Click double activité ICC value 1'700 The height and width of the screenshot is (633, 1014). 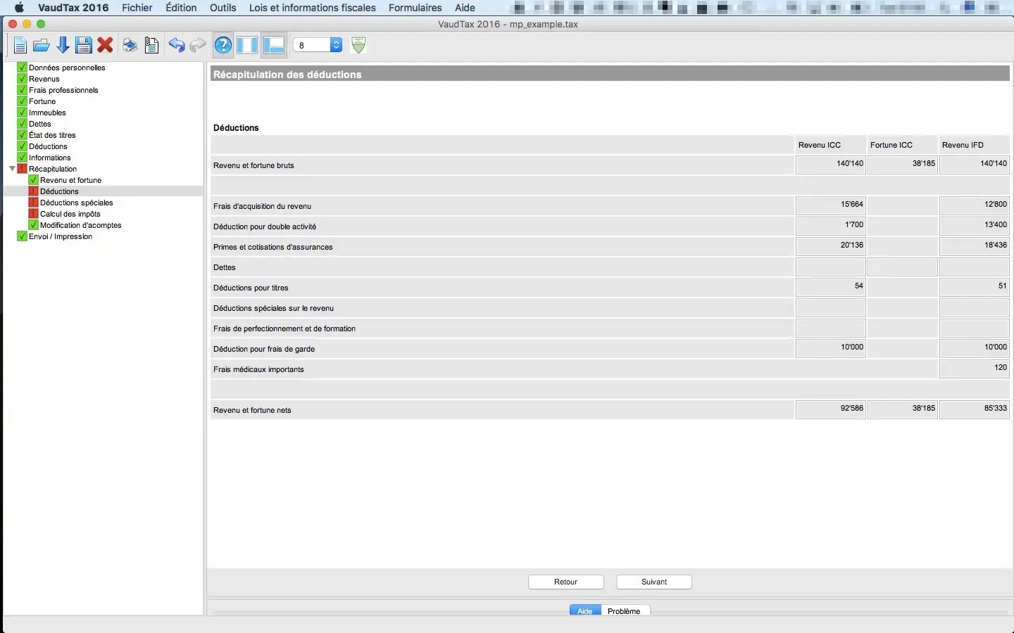[x=831, y=226]
